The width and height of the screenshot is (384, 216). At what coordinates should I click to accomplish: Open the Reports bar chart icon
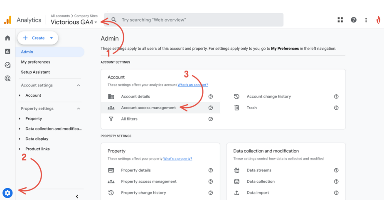click(x=7, y=52)
